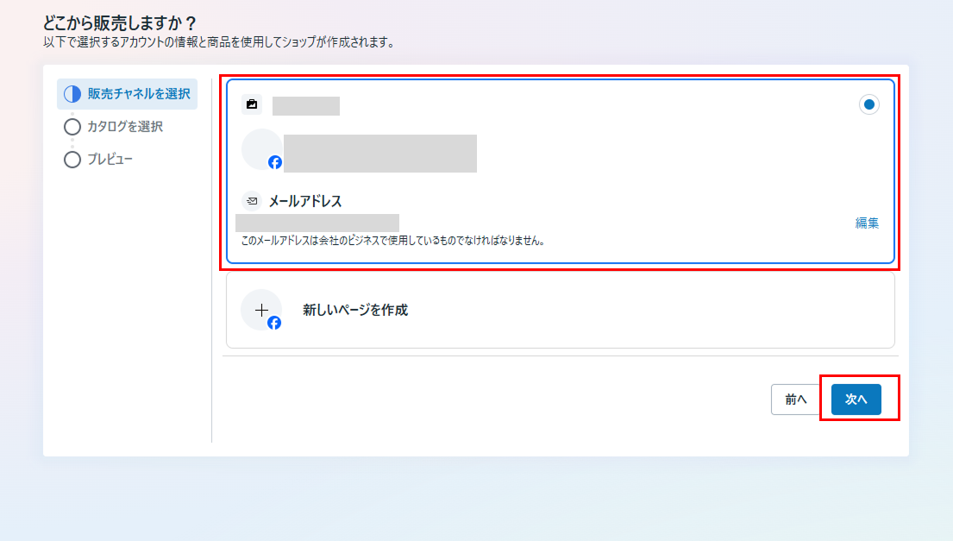
Task: Click the empty circle icon beside プレビュー
Action: click(x=72, y=160)
